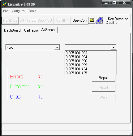Click the VERIFY toolbar button
The image size is (133, 136).
[62, 20]
